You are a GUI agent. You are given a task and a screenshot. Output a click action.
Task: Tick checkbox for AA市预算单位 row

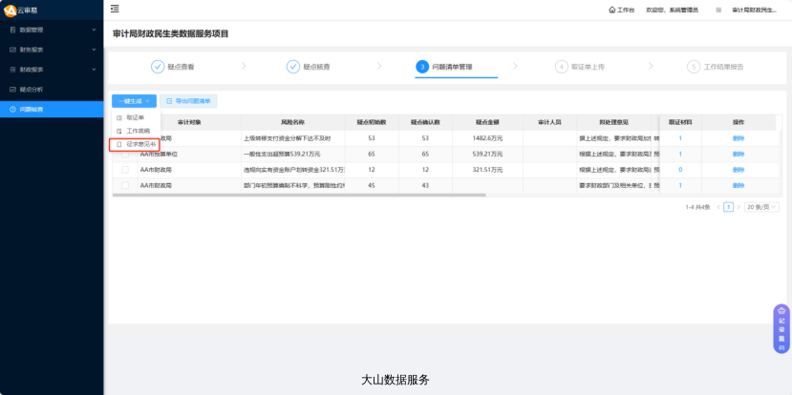(x=124, y=154)
